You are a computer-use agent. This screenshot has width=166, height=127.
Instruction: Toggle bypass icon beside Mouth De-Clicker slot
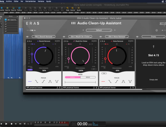tap(64, 37)
